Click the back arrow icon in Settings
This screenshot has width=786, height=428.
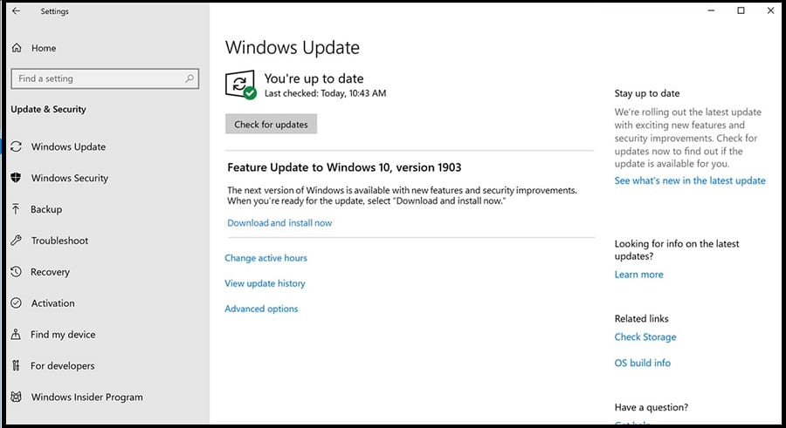[x=16, y=10]
